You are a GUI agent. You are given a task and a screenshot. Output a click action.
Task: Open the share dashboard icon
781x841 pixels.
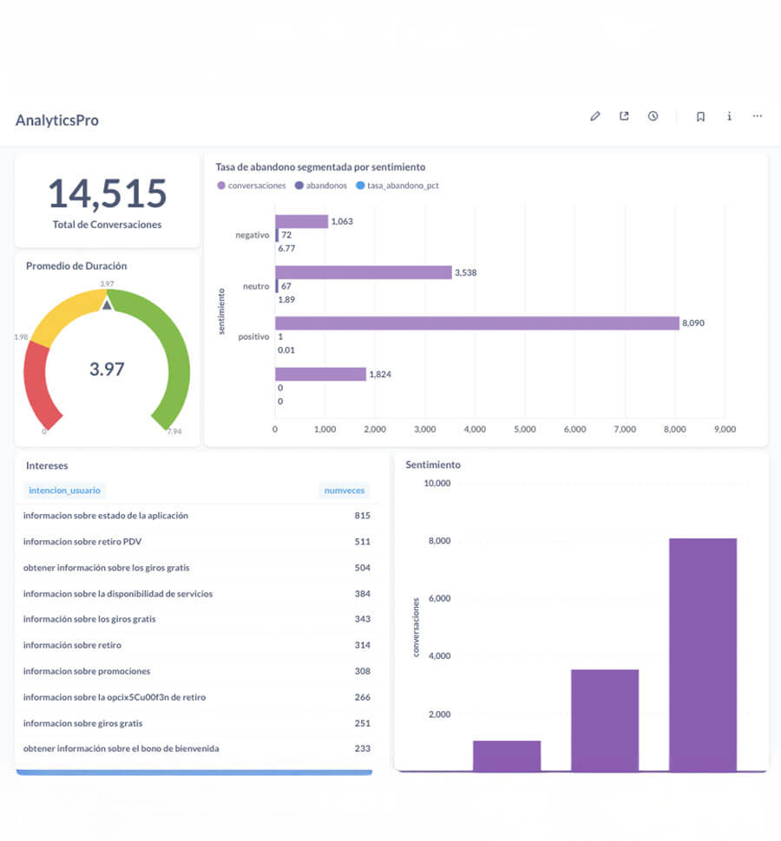(x=624, y=116)
